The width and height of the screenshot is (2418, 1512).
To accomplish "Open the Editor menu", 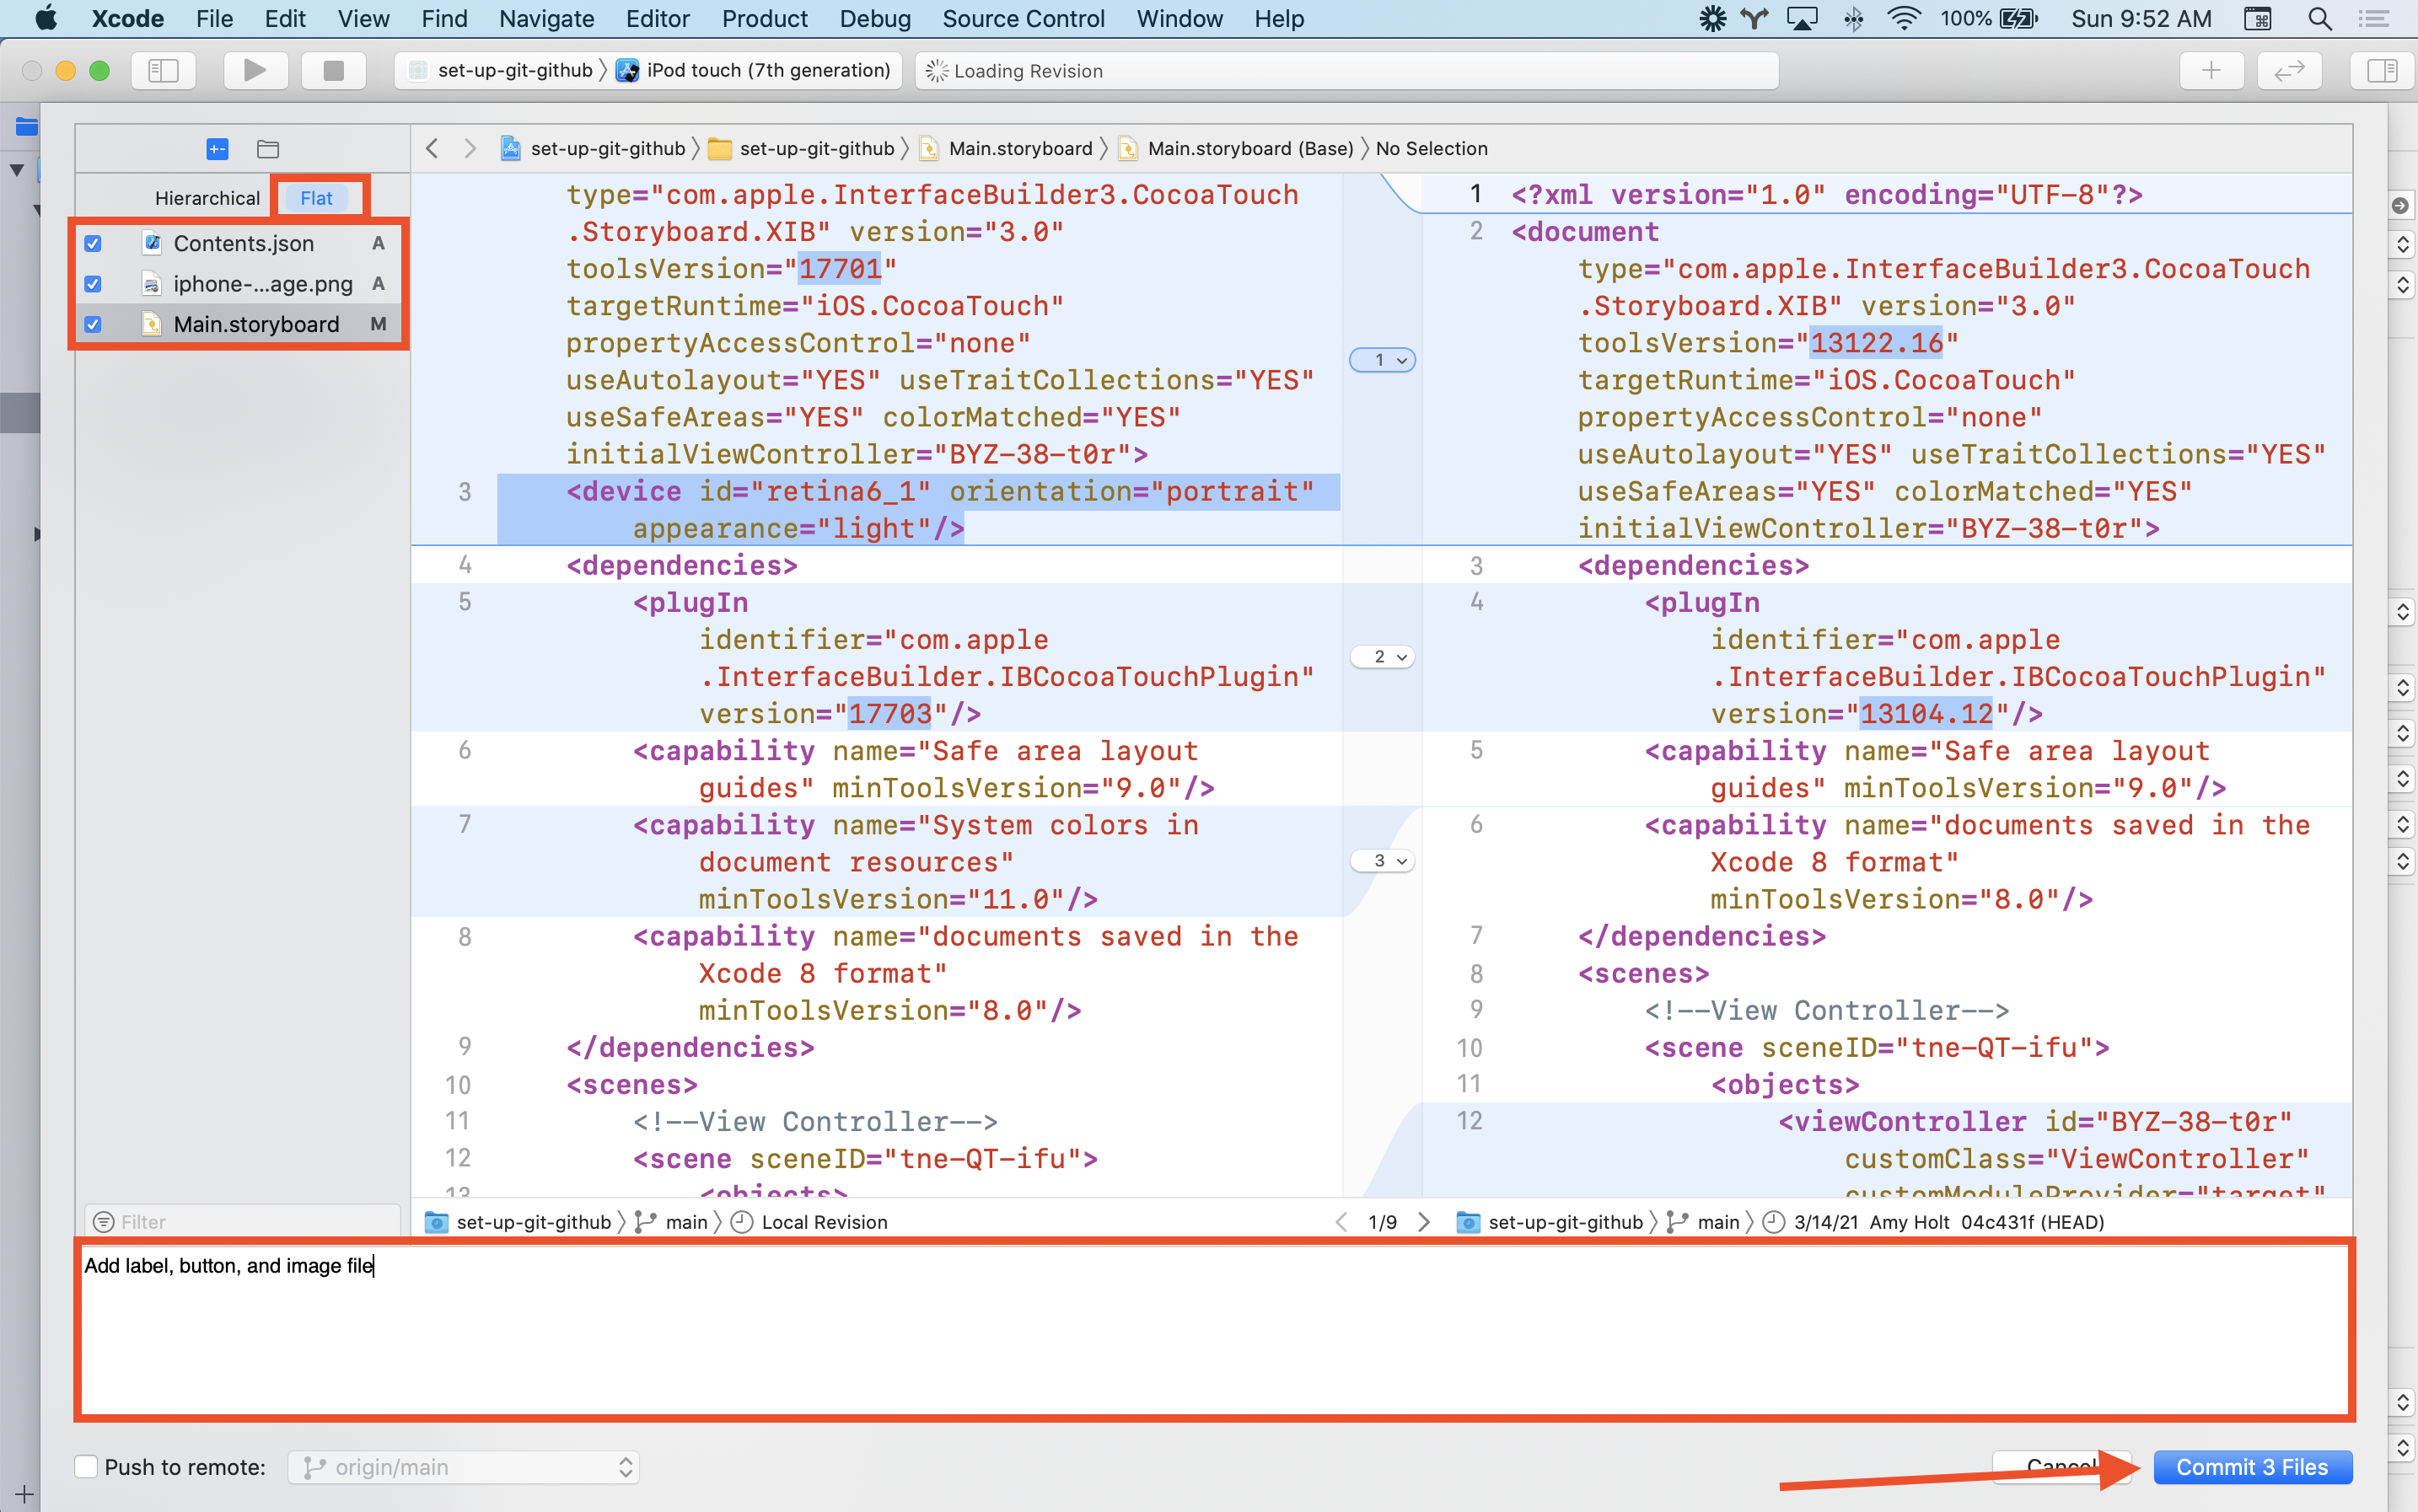I will (x=658, y=19).
